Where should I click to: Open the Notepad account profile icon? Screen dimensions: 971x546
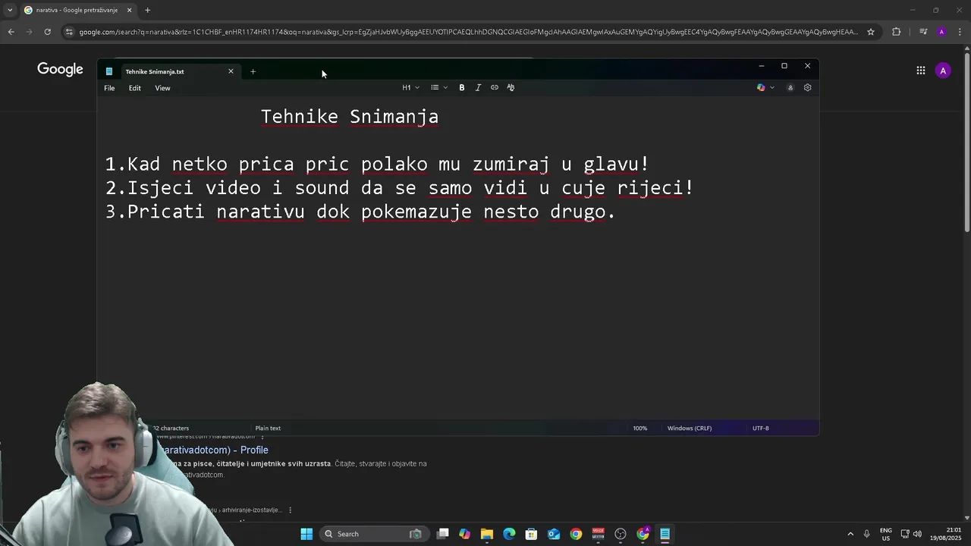(x=790, y=87)
